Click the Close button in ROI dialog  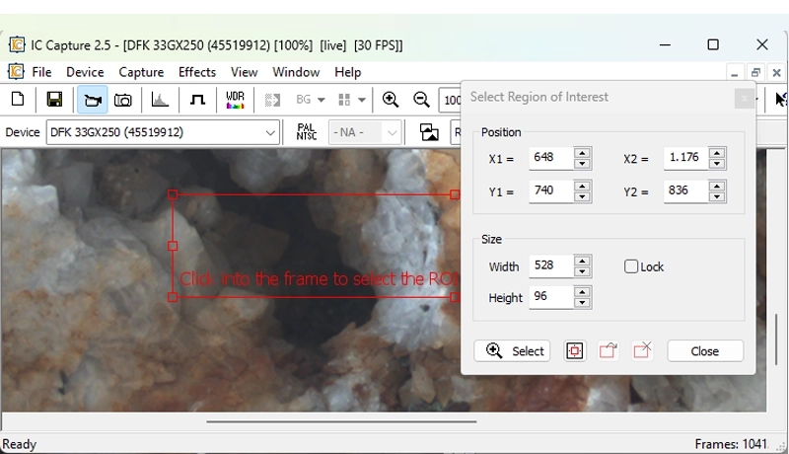(x=704, y=351)
